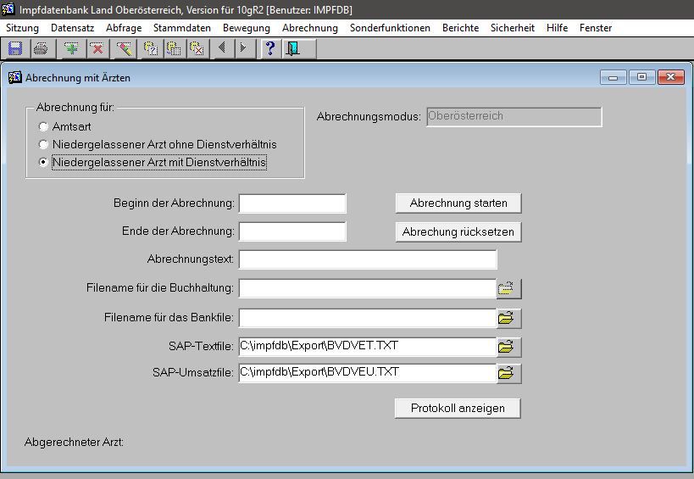Open the Sonderfunktionen menu
This screenshot has width=694, height=479.
click(x=390, y=28)
